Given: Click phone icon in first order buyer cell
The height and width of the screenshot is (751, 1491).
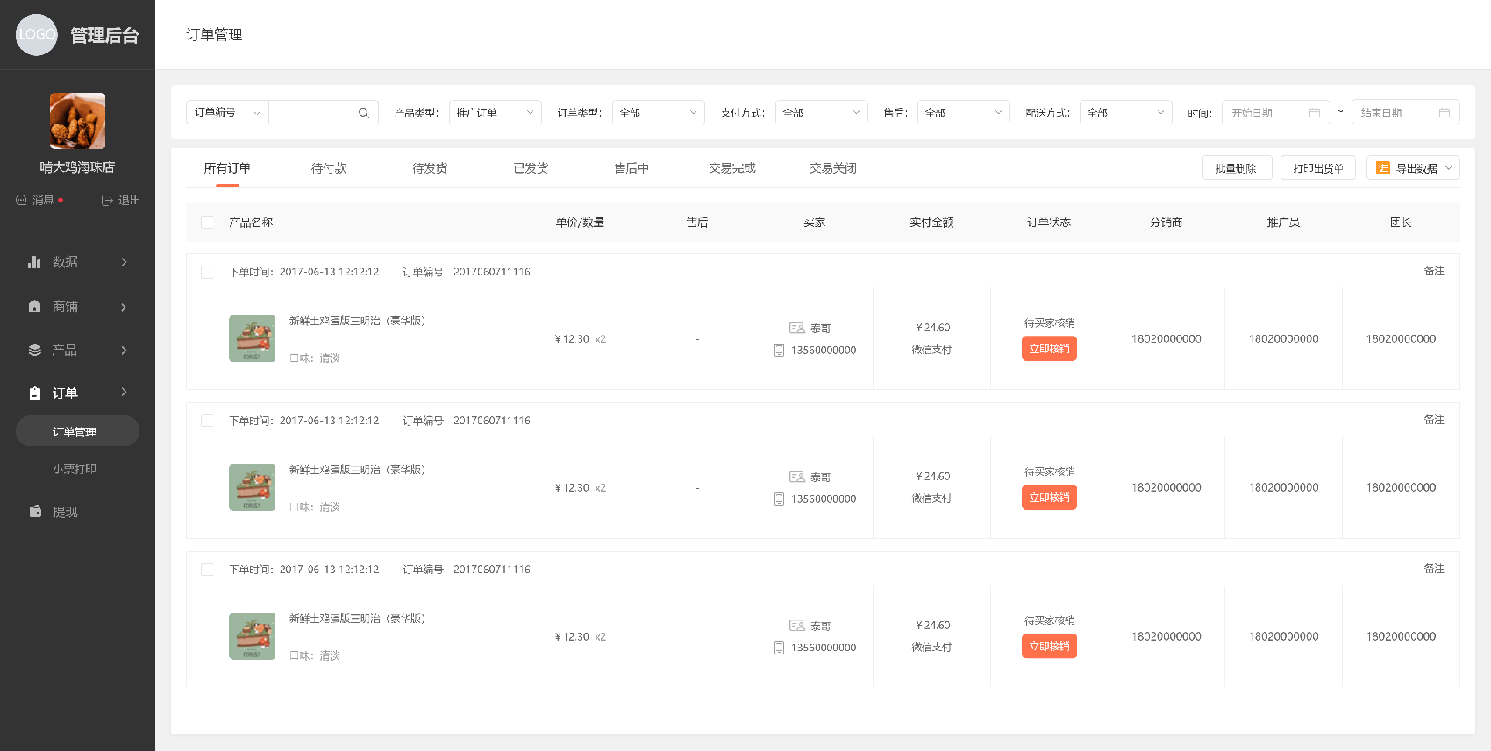Looking at the screenshot, I should 779,351.
